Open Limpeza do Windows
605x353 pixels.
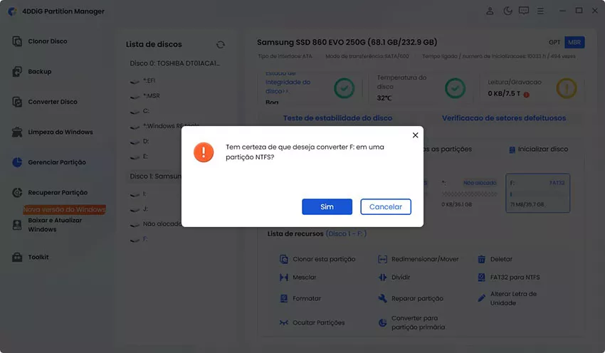point(60,132)
